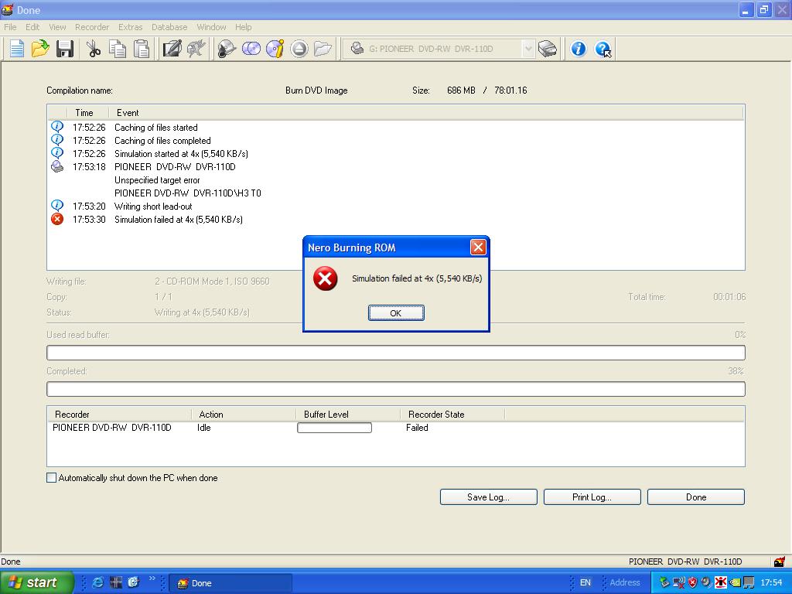Click the info icon beside Simulation started

coord(57,153)
